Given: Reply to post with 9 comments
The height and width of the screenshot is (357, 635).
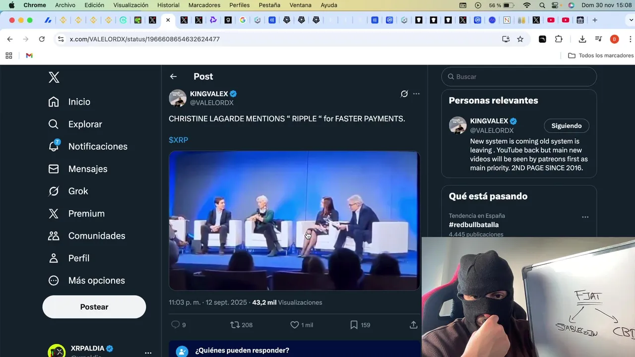Looking at the screenshot, I should [x=178, y=325].
